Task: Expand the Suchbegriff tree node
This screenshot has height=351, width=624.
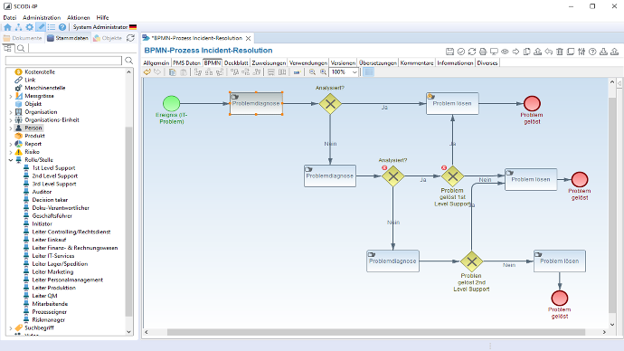Action: [x=11, y=327]
